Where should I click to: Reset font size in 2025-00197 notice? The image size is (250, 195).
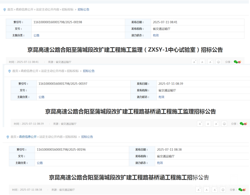click(208, 124)
